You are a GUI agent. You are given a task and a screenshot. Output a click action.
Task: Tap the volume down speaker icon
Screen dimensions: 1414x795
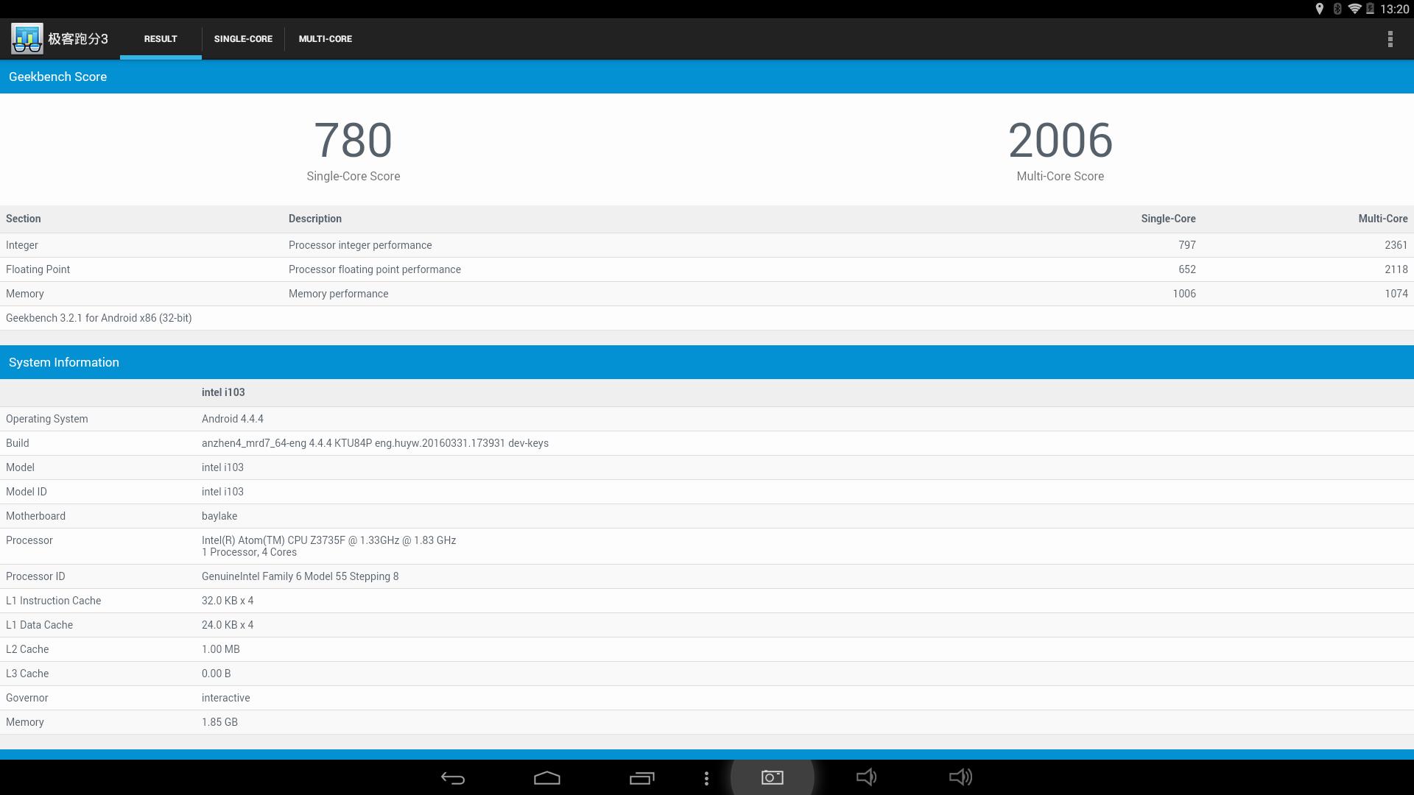pos(866,777)
